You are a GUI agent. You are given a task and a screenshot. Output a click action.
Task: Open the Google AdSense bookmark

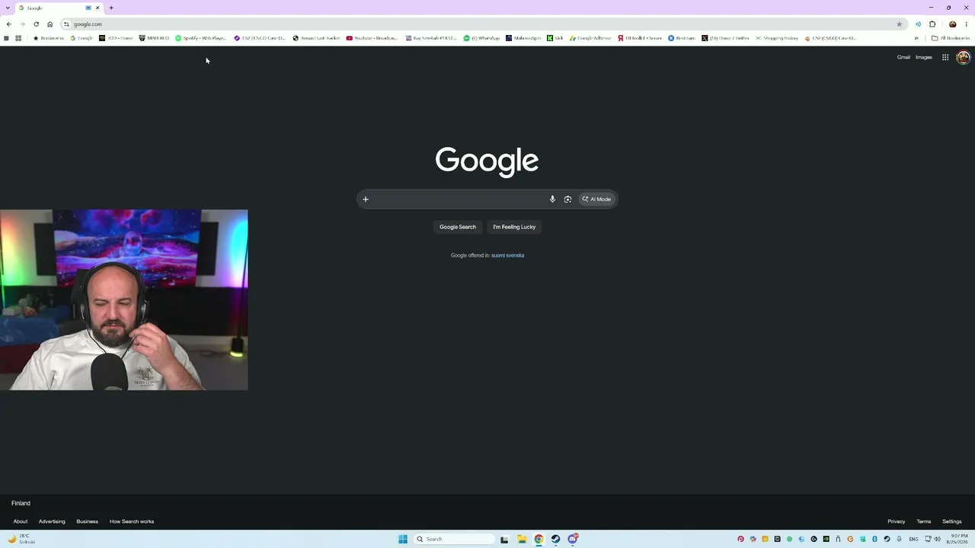(x=590, y=38)
